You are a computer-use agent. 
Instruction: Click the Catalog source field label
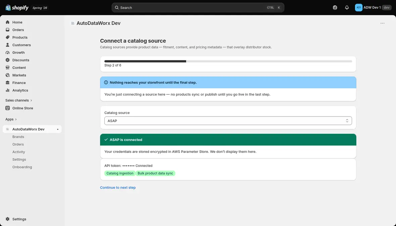tap(117, 113)
